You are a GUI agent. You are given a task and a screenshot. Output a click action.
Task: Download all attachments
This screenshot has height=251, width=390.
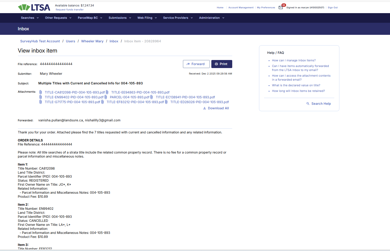pos(216,108)
